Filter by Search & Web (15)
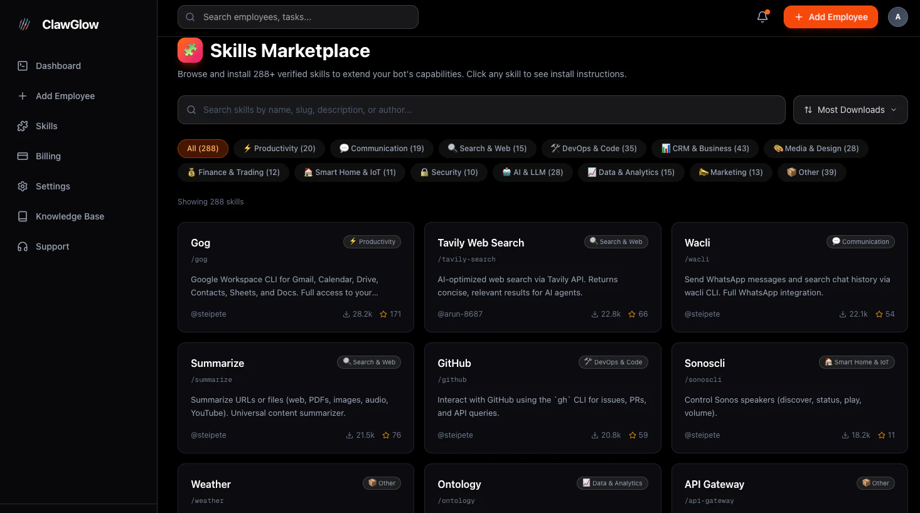This screenshot has height=513, width=920. pos(488,149)
